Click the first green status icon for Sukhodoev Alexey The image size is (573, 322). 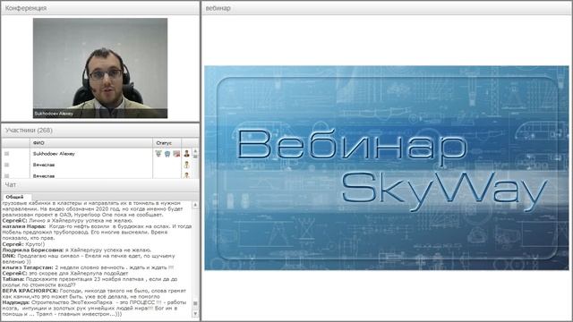coord(158,154)
